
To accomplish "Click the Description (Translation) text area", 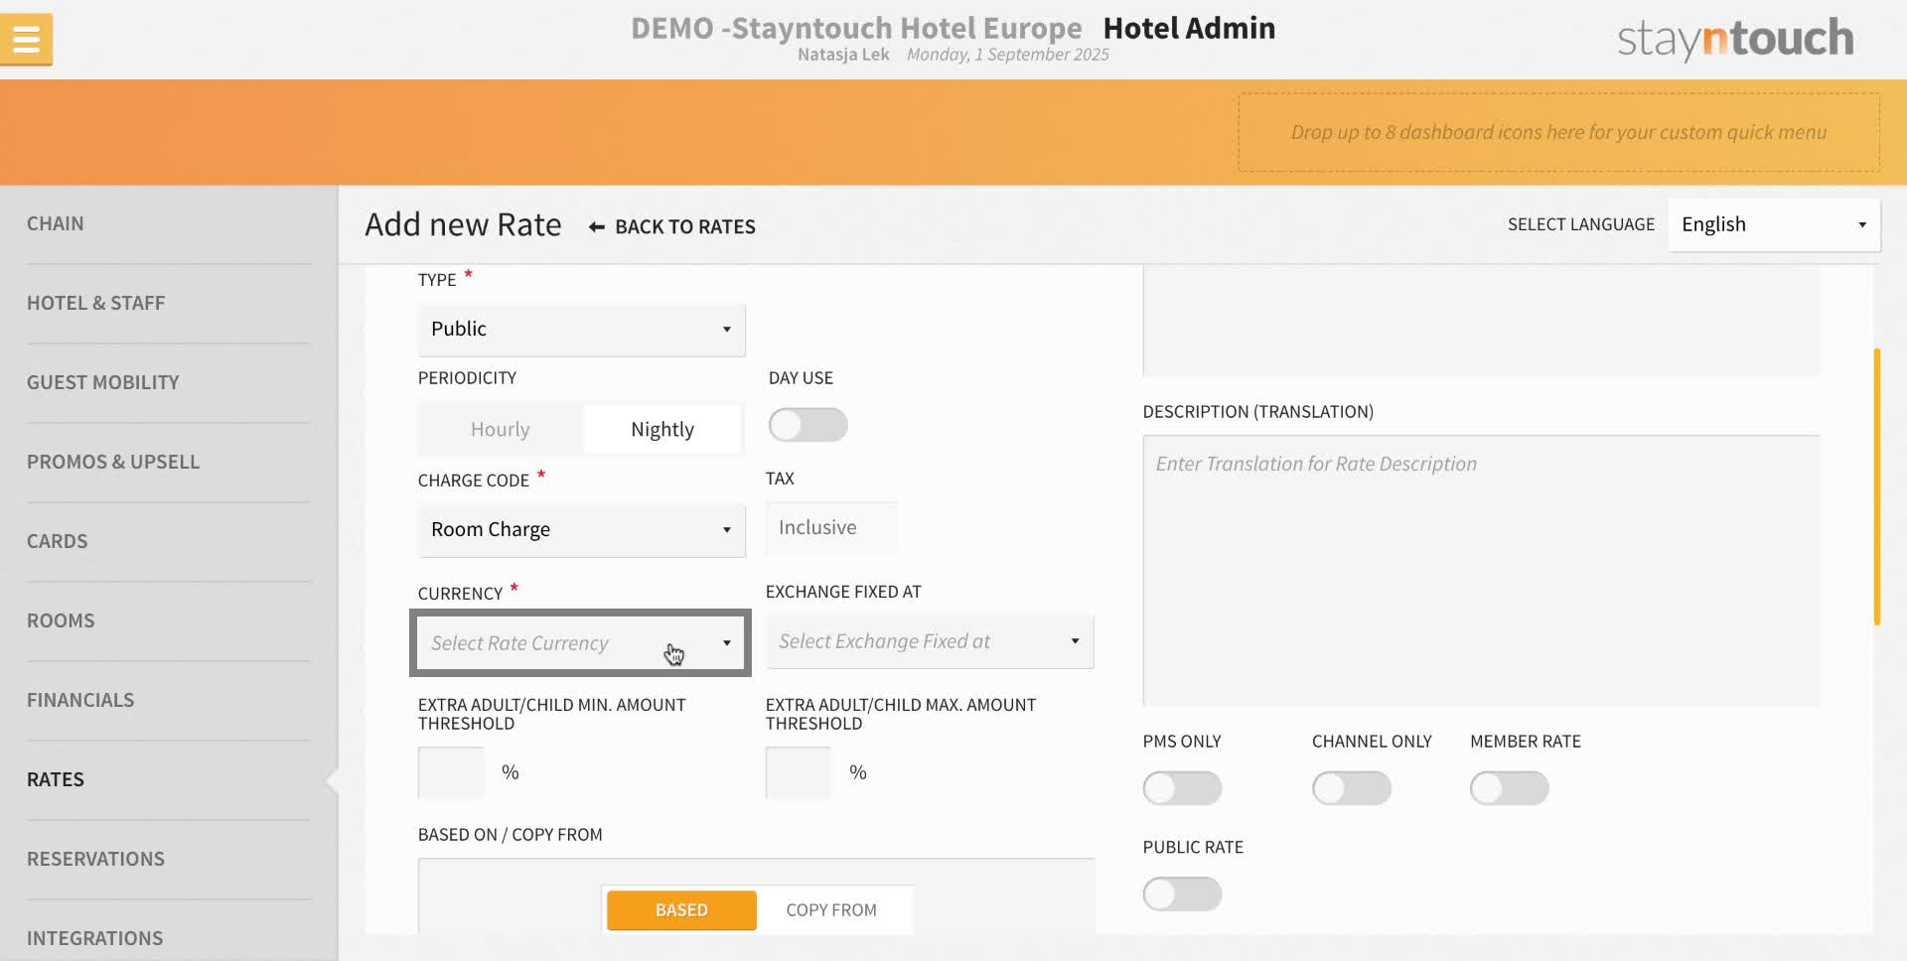I will [1481, 571].
